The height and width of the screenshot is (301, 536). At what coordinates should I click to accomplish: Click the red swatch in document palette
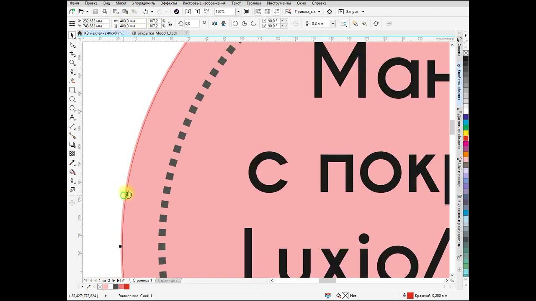click(x=126, y=287)
